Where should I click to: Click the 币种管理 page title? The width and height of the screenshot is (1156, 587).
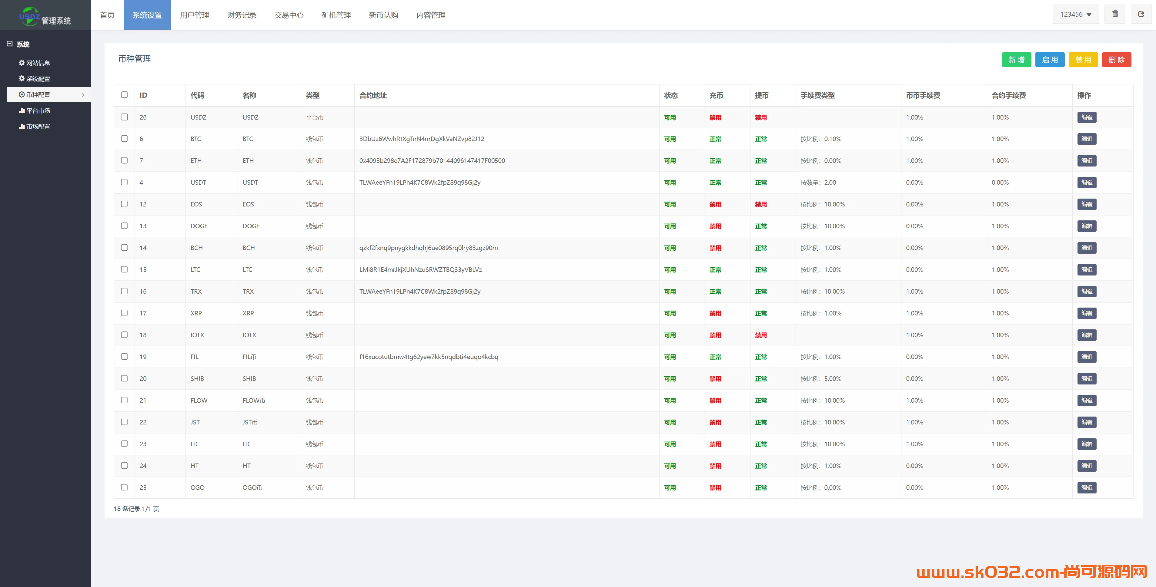click(x=135, y=59)
